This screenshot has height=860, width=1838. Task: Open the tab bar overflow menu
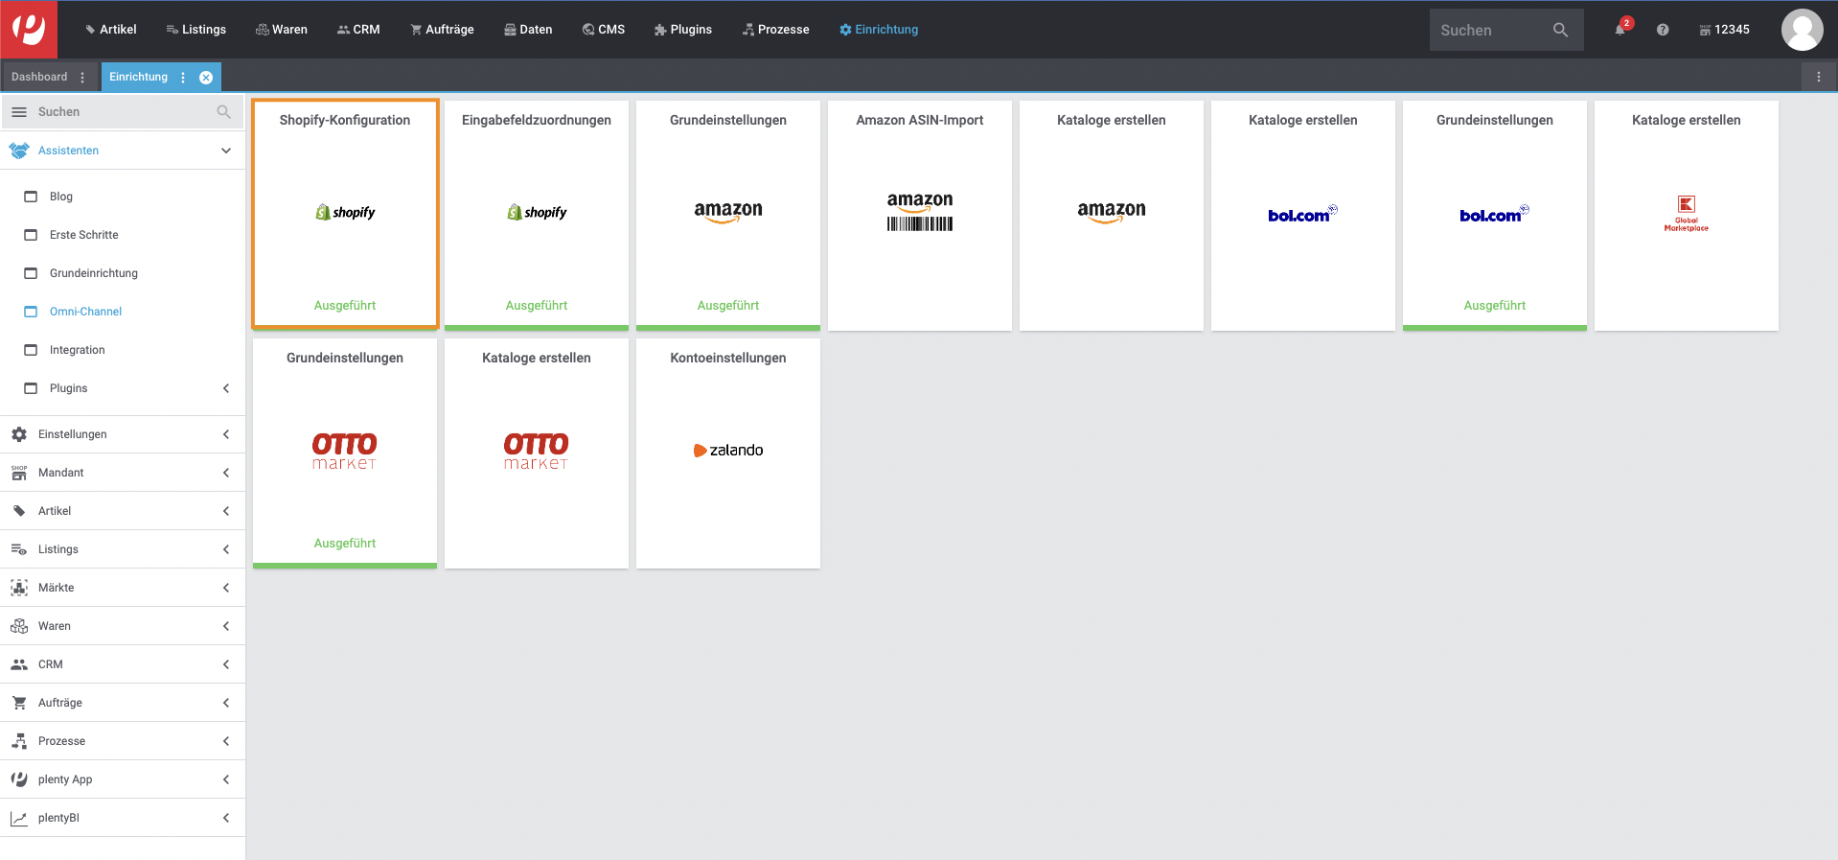click(1819, 77)
